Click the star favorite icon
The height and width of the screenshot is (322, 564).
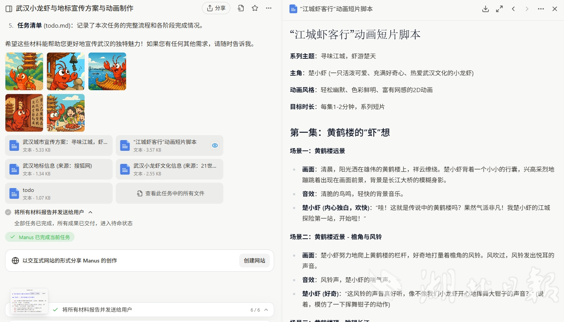(255, 8)
